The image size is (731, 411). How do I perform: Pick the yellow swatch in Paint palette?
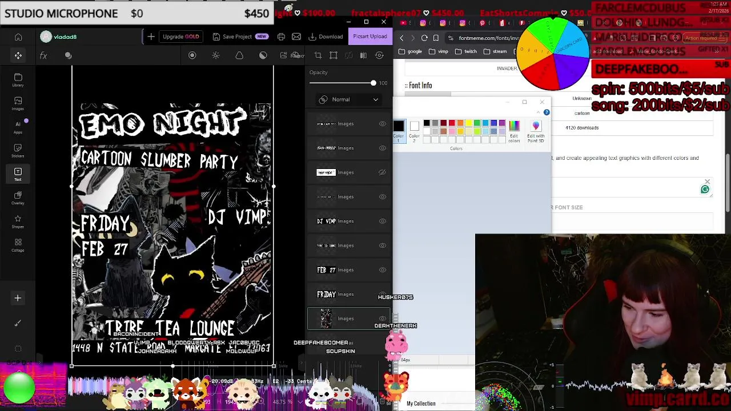click(469, 123)
